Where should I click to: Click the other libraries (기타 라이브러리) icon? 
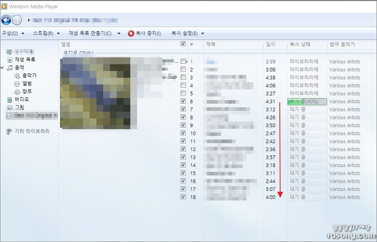tap(9, 132)
